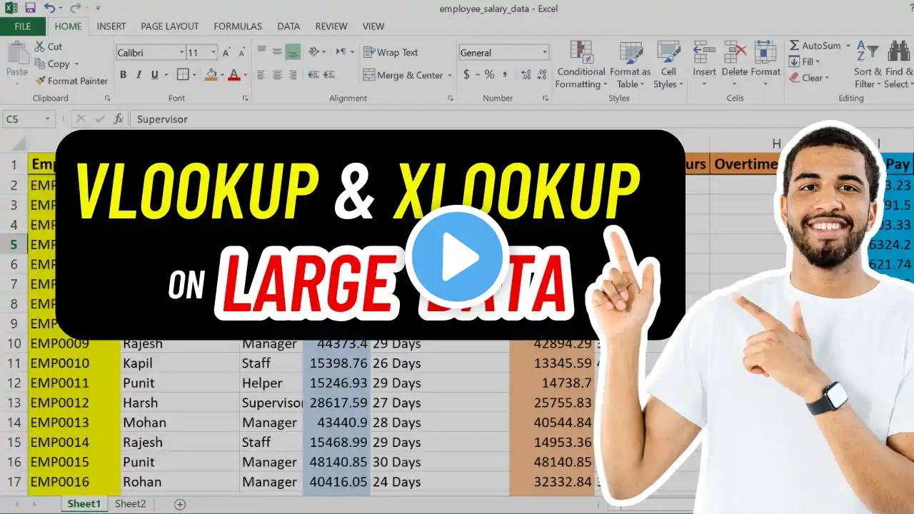The height and width of the screenshot is (514, 914).
Task: Switch to the PAGE LAYOUT tab
Action: [170, 26]
